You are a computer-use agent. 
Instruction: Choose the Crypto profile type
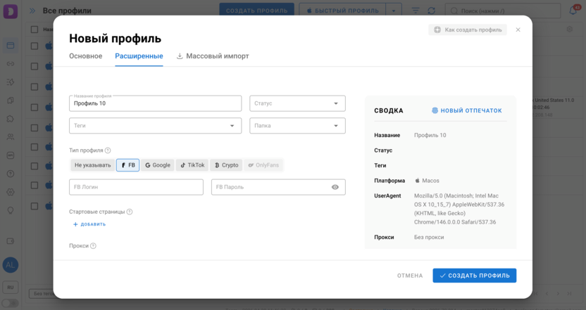(x=226, y=165)
